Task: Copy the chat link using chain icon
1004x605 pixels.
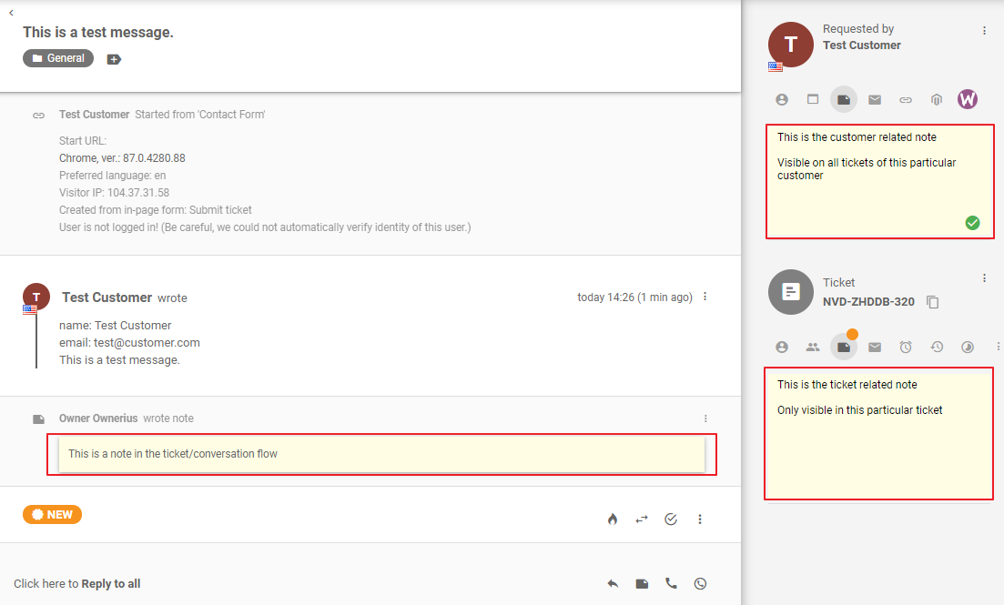Action: pos(905,99)
